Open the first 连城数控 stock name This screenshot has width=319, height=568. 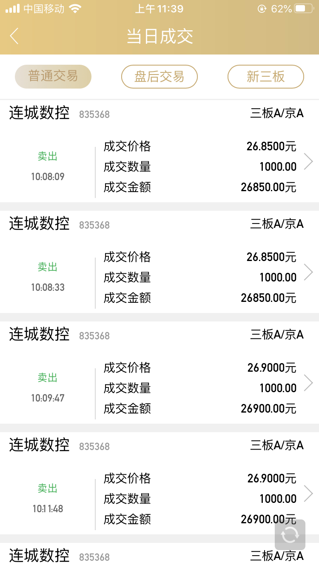(39, 113)
